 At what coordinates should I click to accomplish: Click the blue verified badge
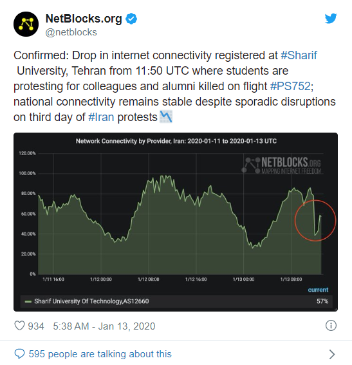(x=131, y=19)
